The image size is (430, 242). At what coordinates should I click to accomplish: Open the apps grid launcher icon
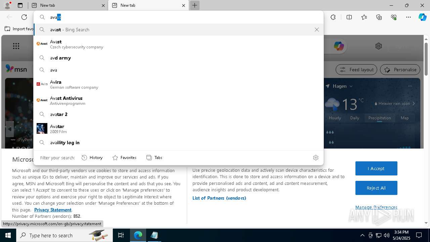[16, 46]
